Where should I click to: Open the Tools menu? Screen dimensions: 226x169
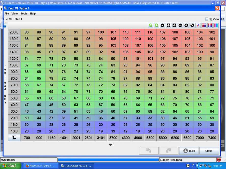coord(24,13)
